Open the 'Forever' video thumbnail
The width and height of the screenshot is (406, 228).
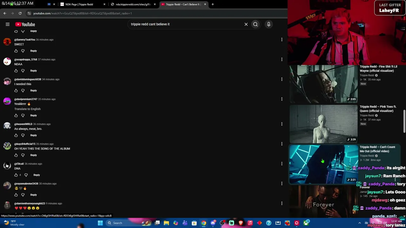[x=324, y=202]
